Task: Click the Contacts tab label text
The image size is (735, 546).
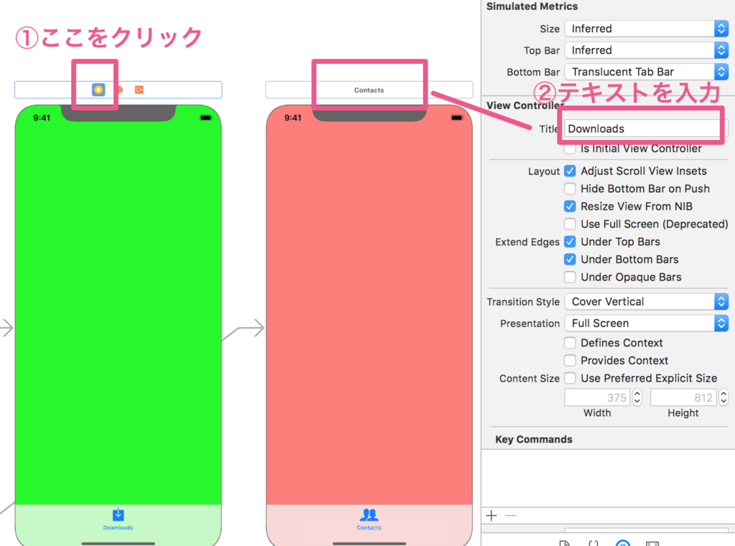Action: click(x=369, y=528)
